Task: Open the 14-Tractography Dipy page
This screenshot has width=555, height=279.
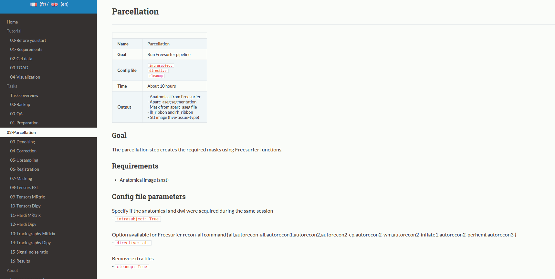Action: (x=30, y=243)
